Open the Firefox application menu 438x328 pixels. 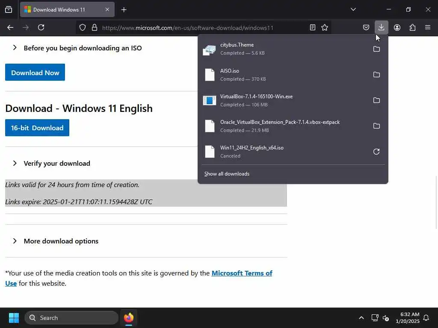point(428,27)
